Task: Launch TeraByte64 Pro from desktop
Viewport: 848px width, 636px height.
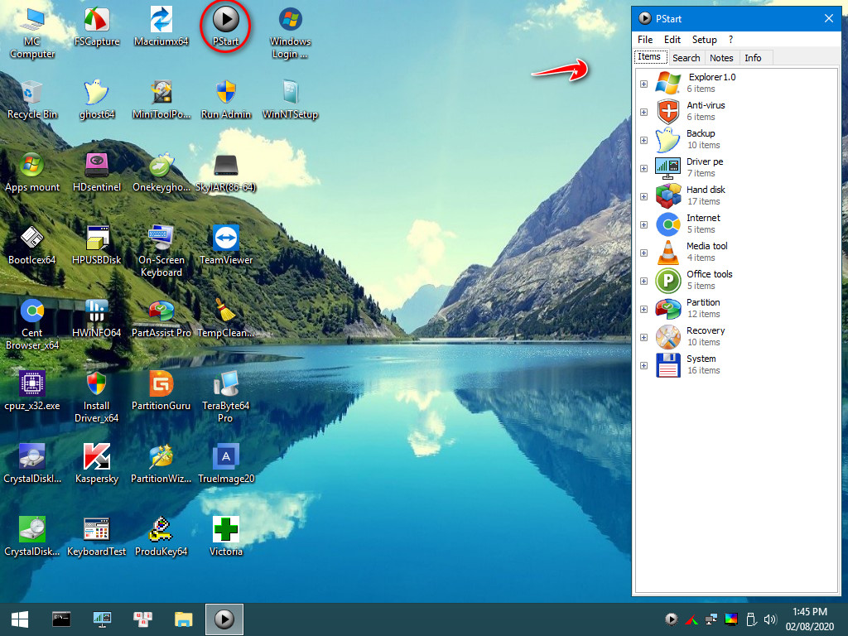Action: (x=225, y=397)
